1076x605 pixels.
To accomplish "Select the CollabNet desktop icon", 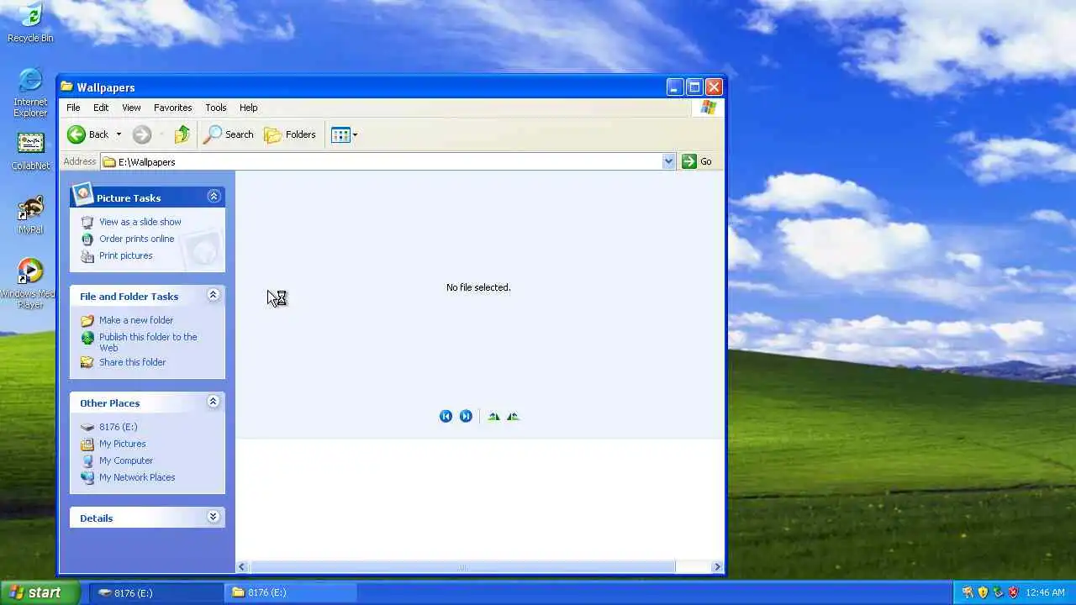I will 30,150.
